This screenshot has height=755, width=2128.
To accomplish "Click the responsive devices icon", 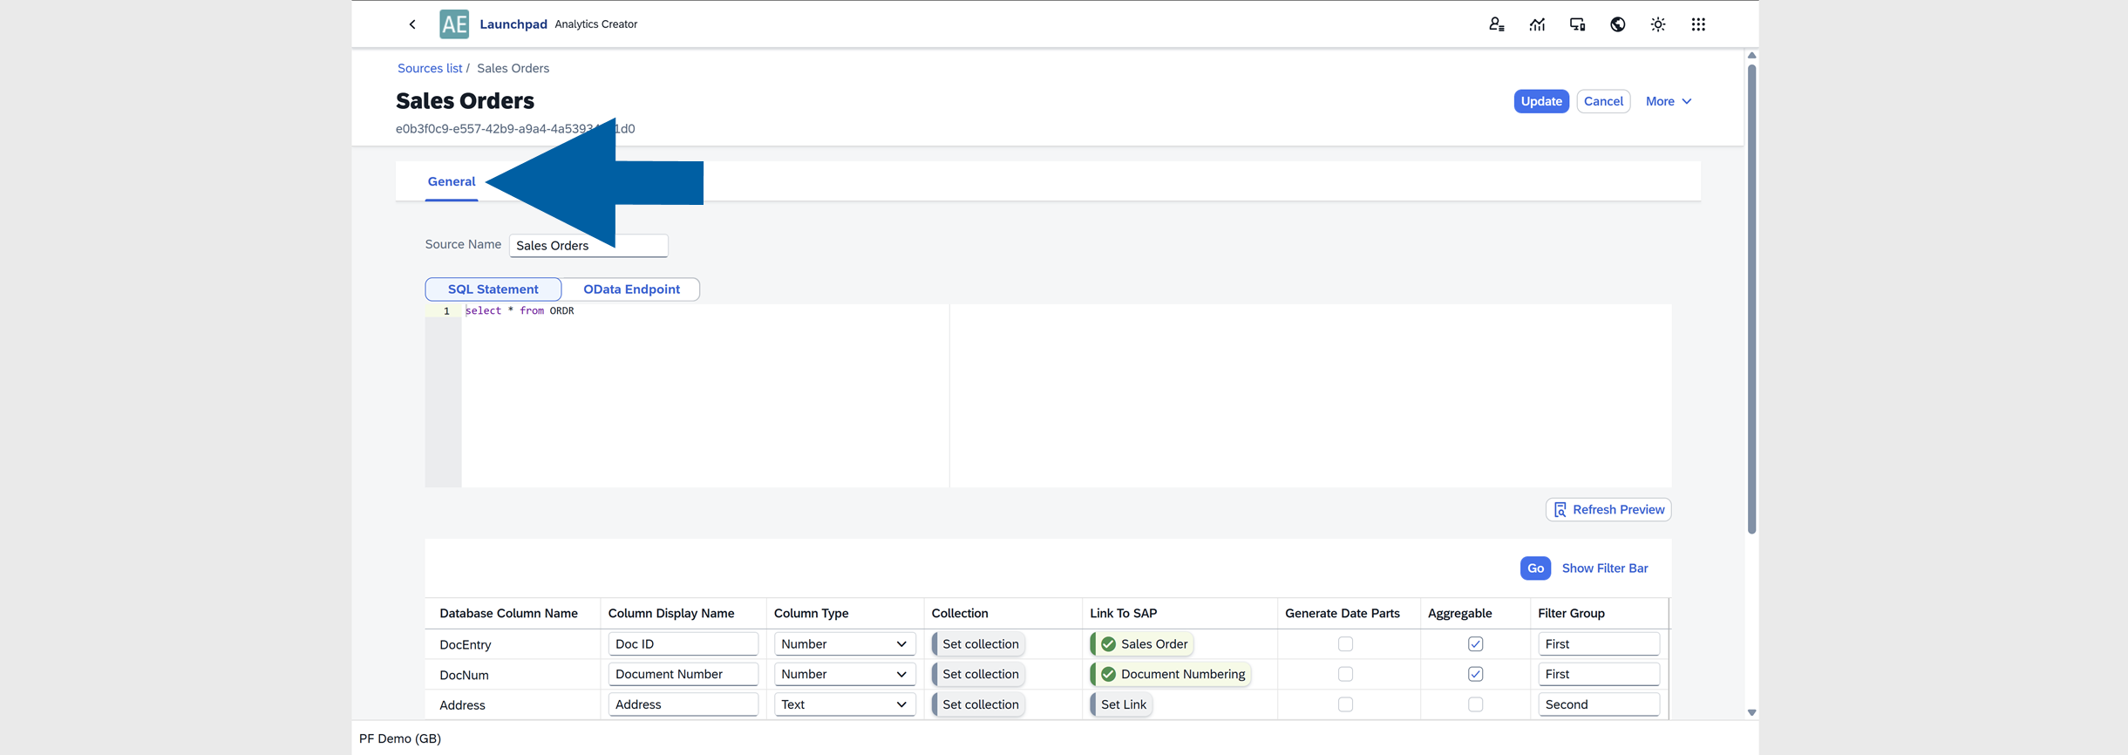I will (x=1577, y=24).
